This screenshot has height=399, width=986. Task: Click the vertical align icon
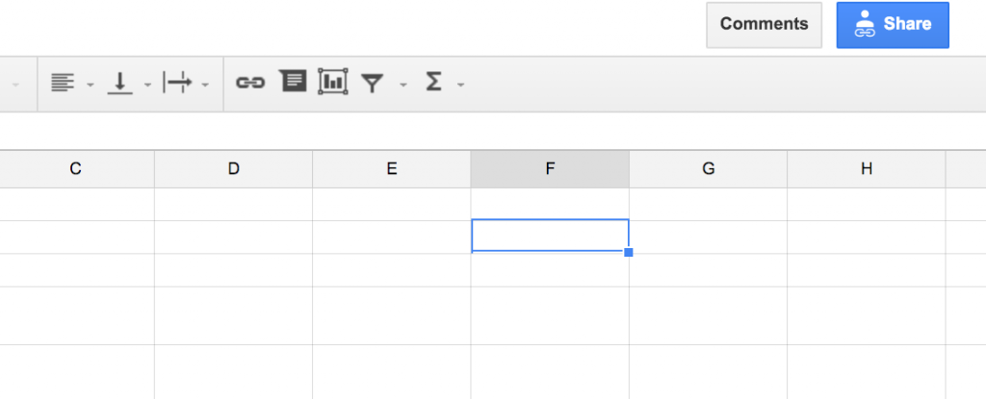(120, 83)
